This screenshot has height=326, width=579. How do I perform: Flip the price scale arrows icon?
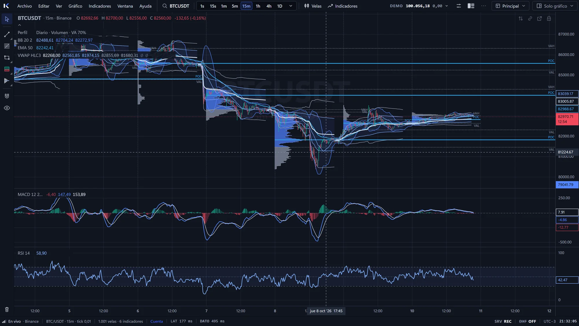click(x=521, y=19)
